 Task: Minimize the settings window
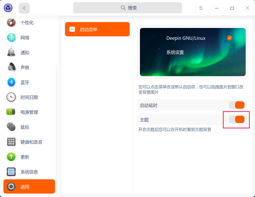[x=216, y=8]
